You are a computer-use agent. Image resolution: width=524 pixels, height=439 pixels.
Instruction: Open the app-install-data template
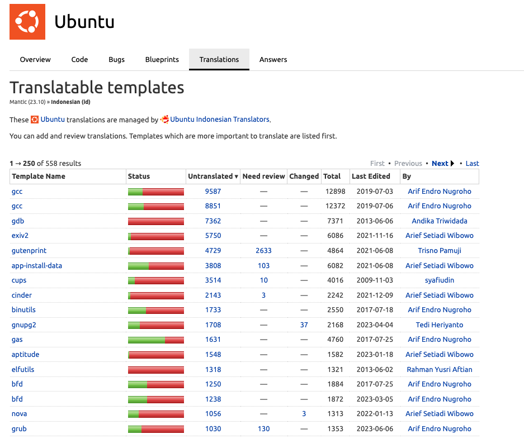37,266
